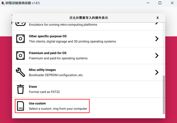Click the vertical scrollbar thumb in OS list
The height and width of the screenshot is (123, 177).
click(164, 95)
